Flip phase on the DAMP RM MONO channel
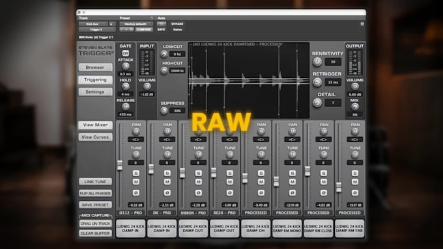 coord(293,193)
